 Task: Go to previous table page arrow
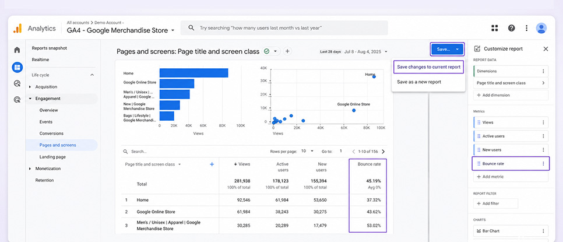[x=353, y=152]
